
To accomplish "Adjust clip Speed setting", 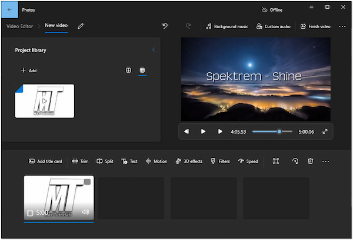I will (x=248, y=161).
